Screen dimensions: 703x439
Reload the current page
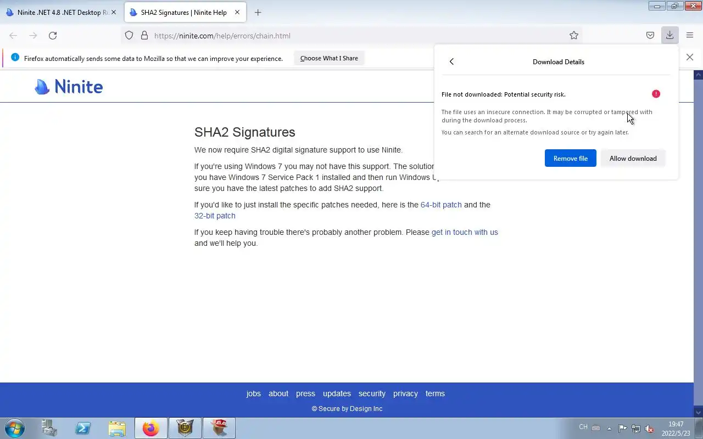[x=53, y=35]
